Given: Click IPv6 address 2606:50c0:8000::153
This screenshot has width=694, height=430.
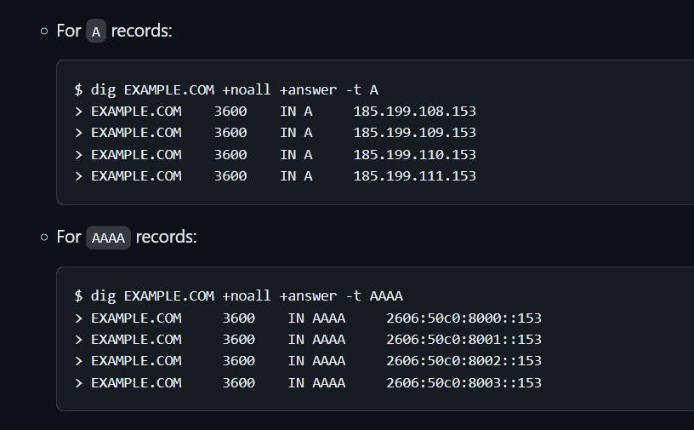Looking at the screenshot, I should (x=464, y=318).
